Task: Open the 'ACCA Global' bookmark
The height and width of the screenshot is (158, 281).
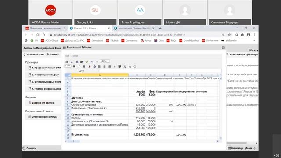Action: (x=50, y=41)
